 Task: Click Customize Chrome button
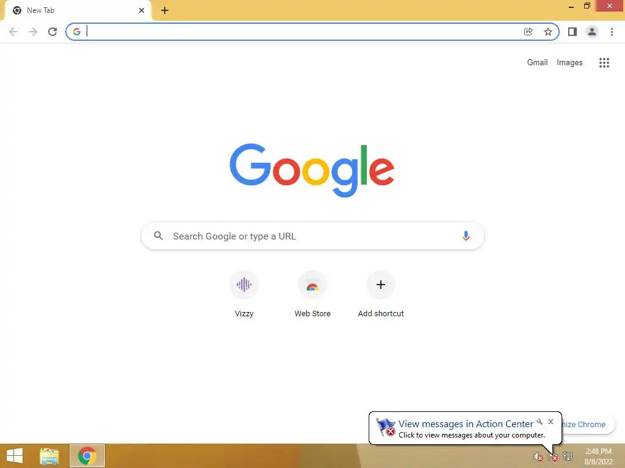point(588,424)
